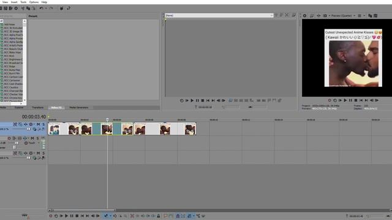Select the BCC Cartooner effect
392x220 pixels.
(x=12, y=80)
